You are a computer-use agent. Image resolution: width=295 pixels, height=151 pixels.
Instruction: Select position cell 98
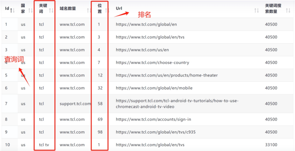(x=100, y=132)
